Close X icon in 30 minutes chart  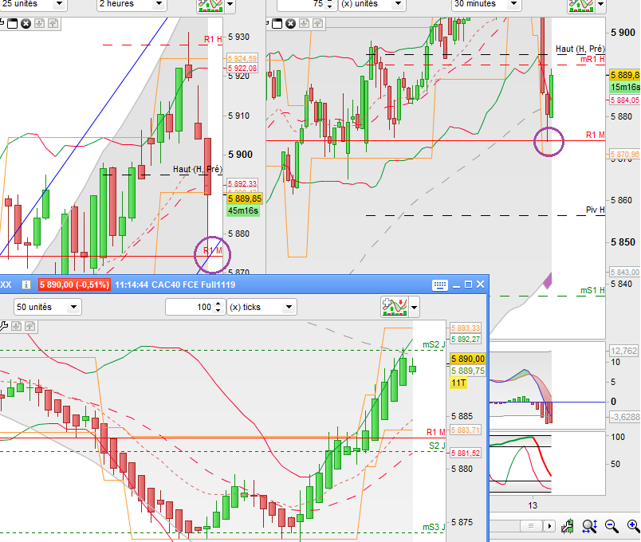coord(290,24)
